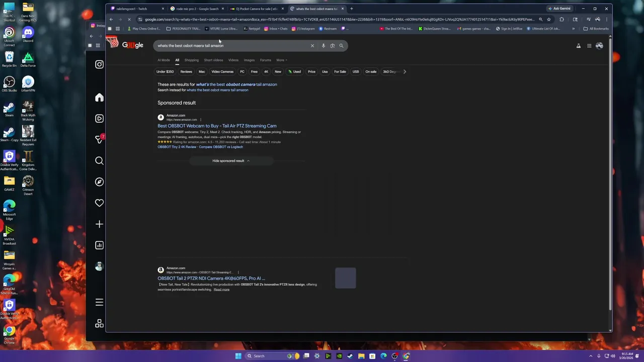Click the Ask Gemini button

coord(559,9)
